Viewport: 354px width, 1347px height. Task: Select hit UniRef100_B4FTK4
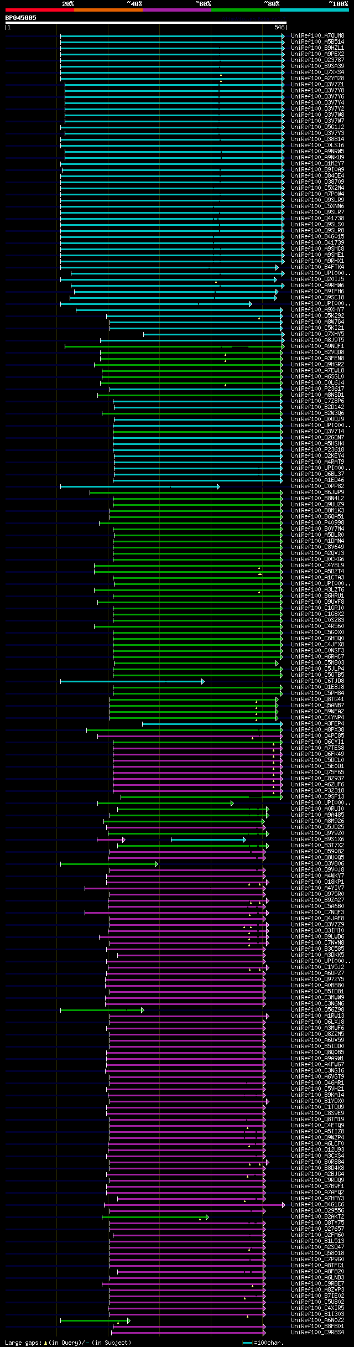(317, 267)
